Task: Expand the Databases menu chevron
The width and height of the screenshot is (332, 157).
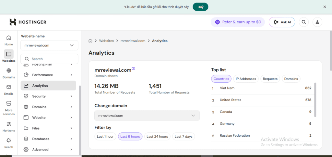Action: [x=71, y=139]
